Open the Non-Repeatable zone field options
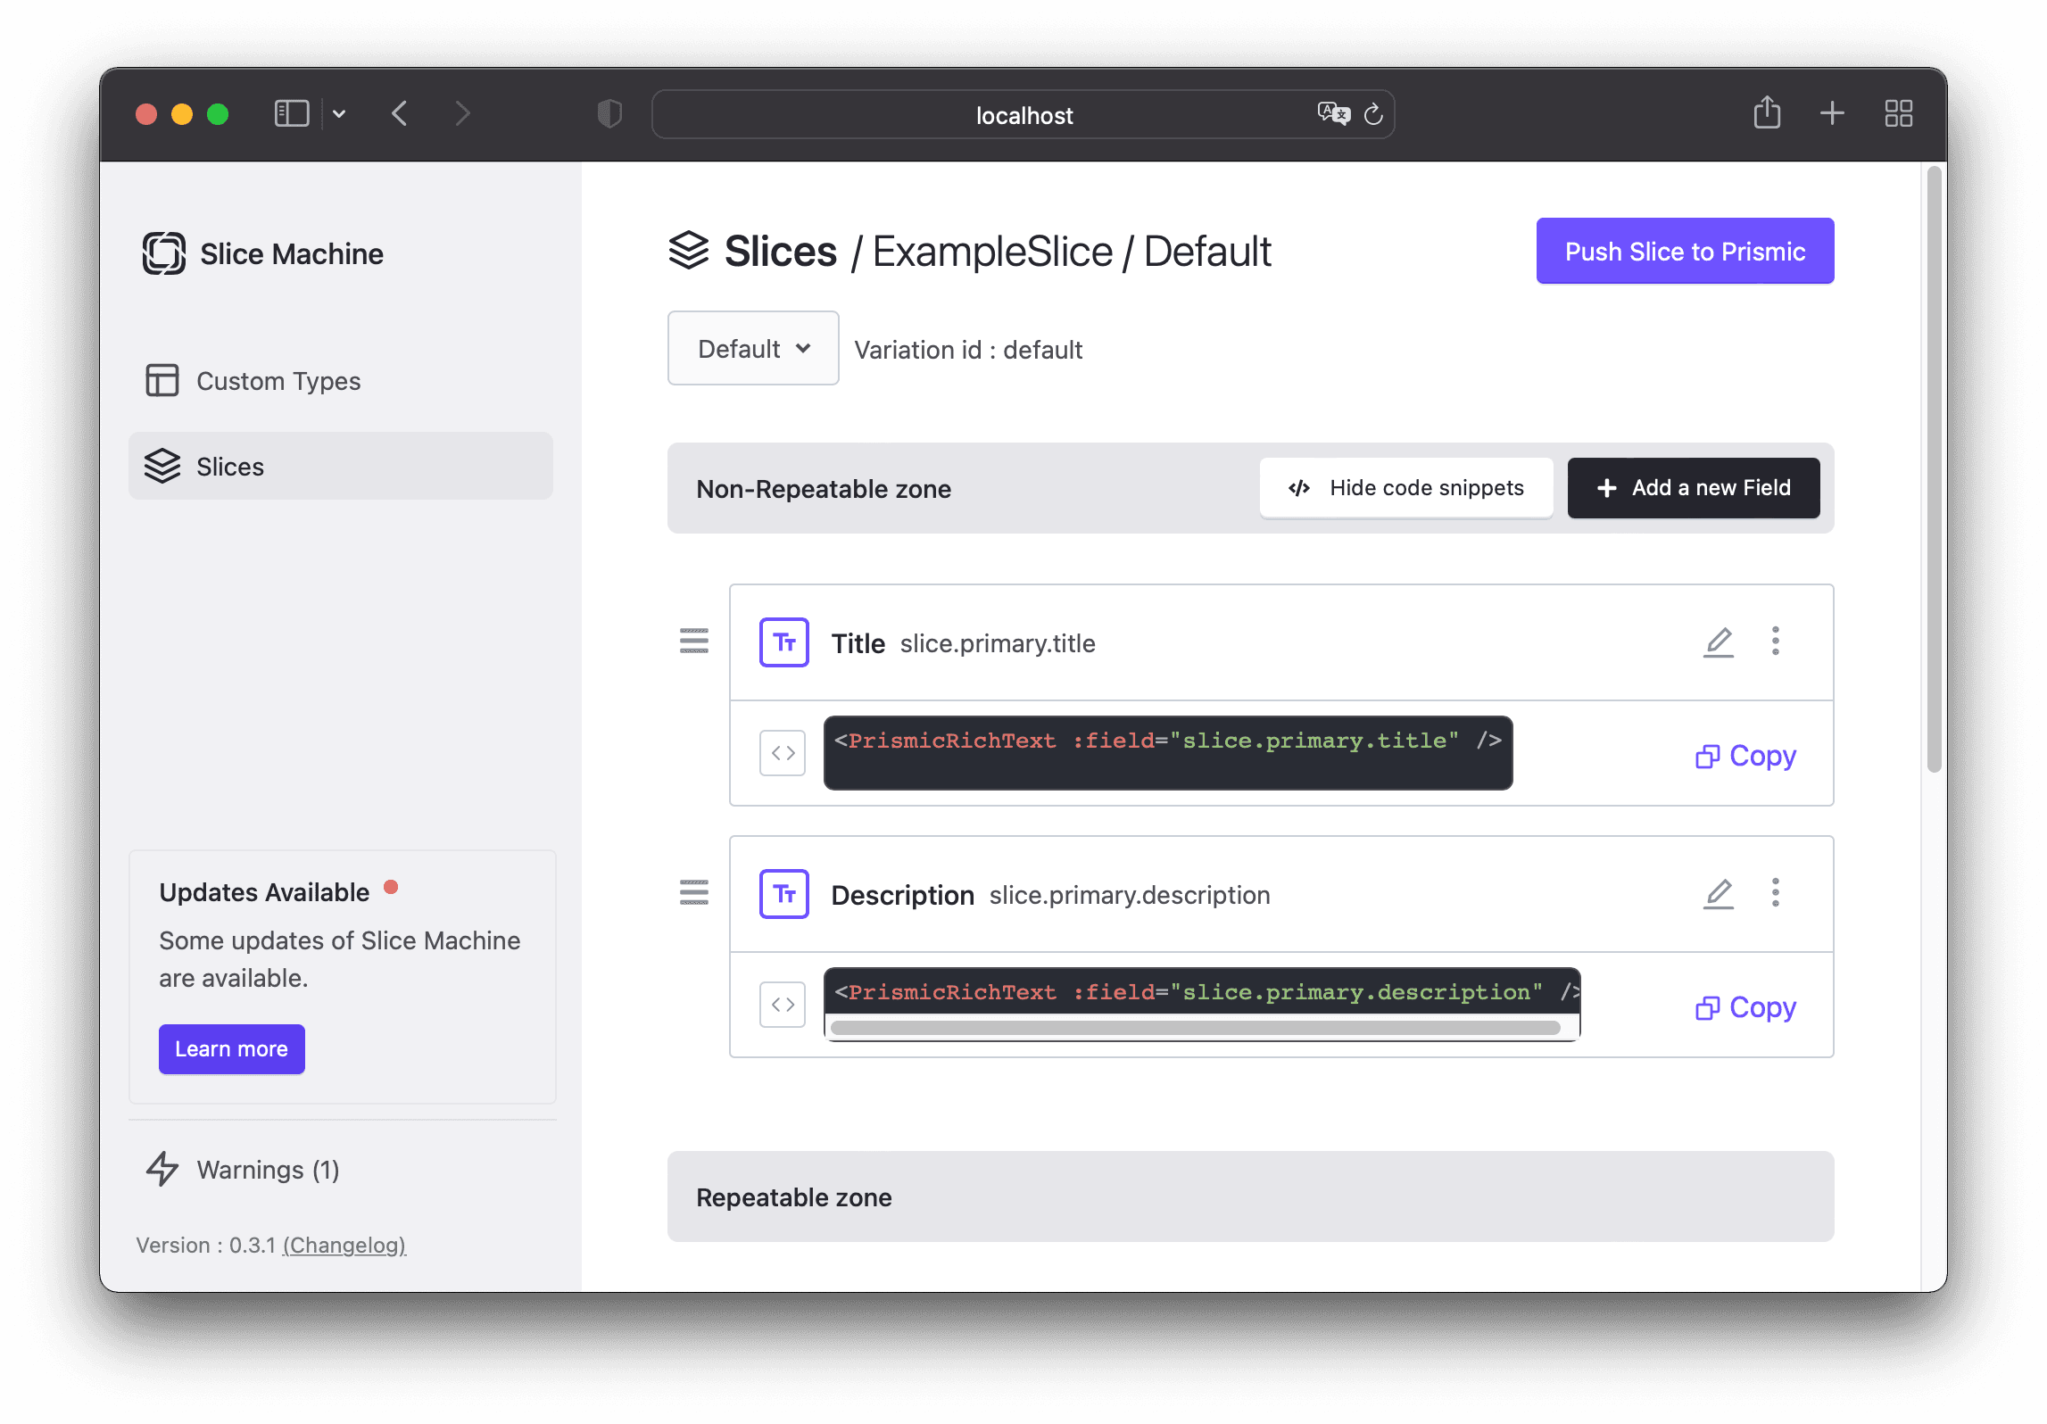Viewport: 2047px width, 1424px height. coord(1775,641)
